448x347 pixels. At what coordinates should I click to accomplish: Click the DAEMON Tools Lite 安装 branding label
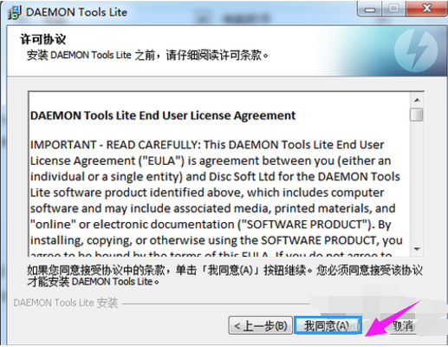pyautogui.click(x=66, y=303)
